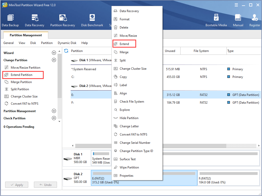Click Delete trash icon in context menu
Screen dimensions: 262x196
click(116, 28)
